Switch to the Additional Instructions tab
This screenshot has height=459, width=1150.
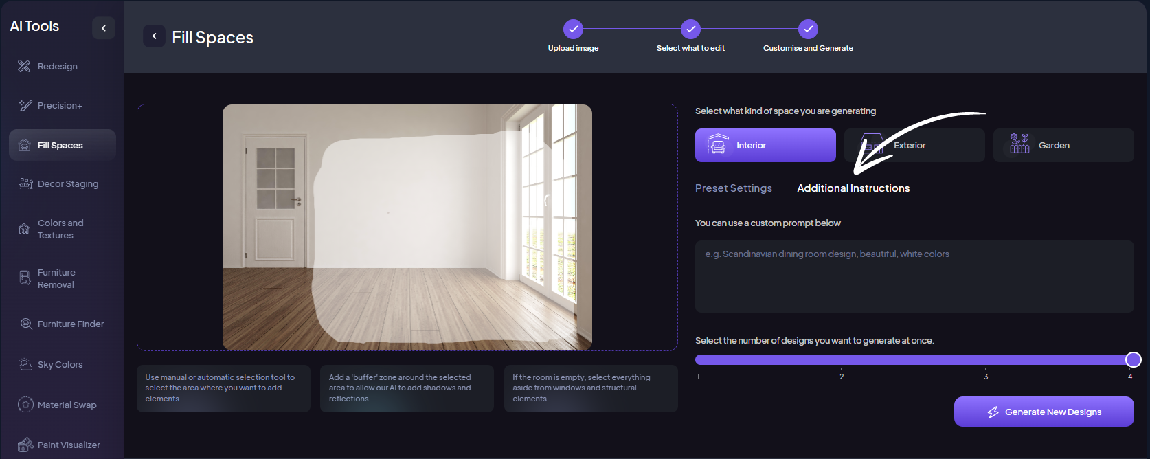[x=853, y=188]
